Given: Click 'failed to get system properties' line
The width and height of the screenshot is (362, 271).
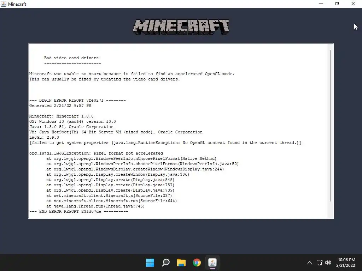Looking at the screenshot, I should (x=165, y=143).
